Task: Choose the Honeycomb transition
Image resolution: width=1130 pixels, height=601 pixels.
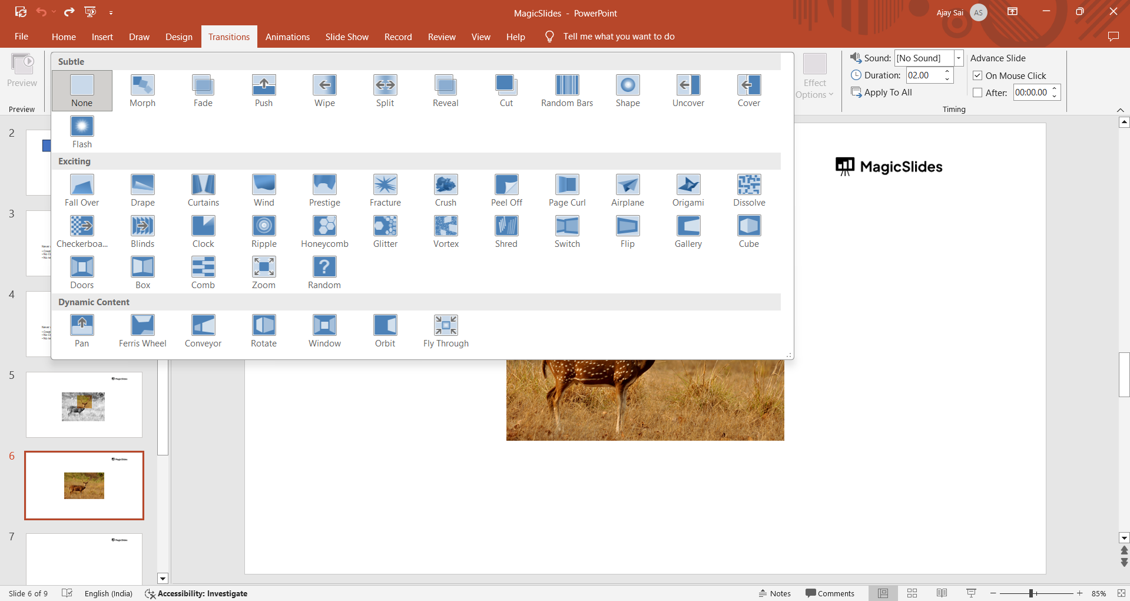Action: [324, 232]
